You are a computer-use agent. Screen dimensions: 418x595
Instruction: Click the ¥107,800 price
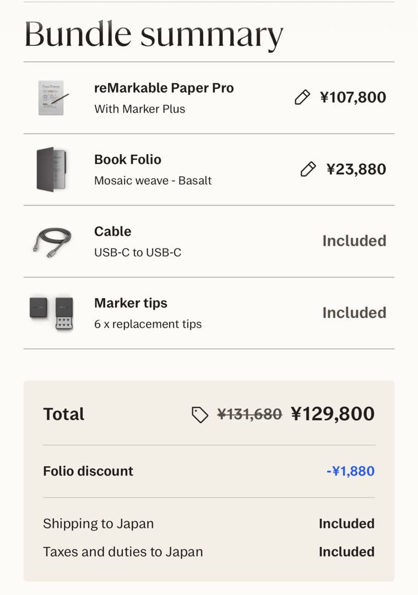353,98
